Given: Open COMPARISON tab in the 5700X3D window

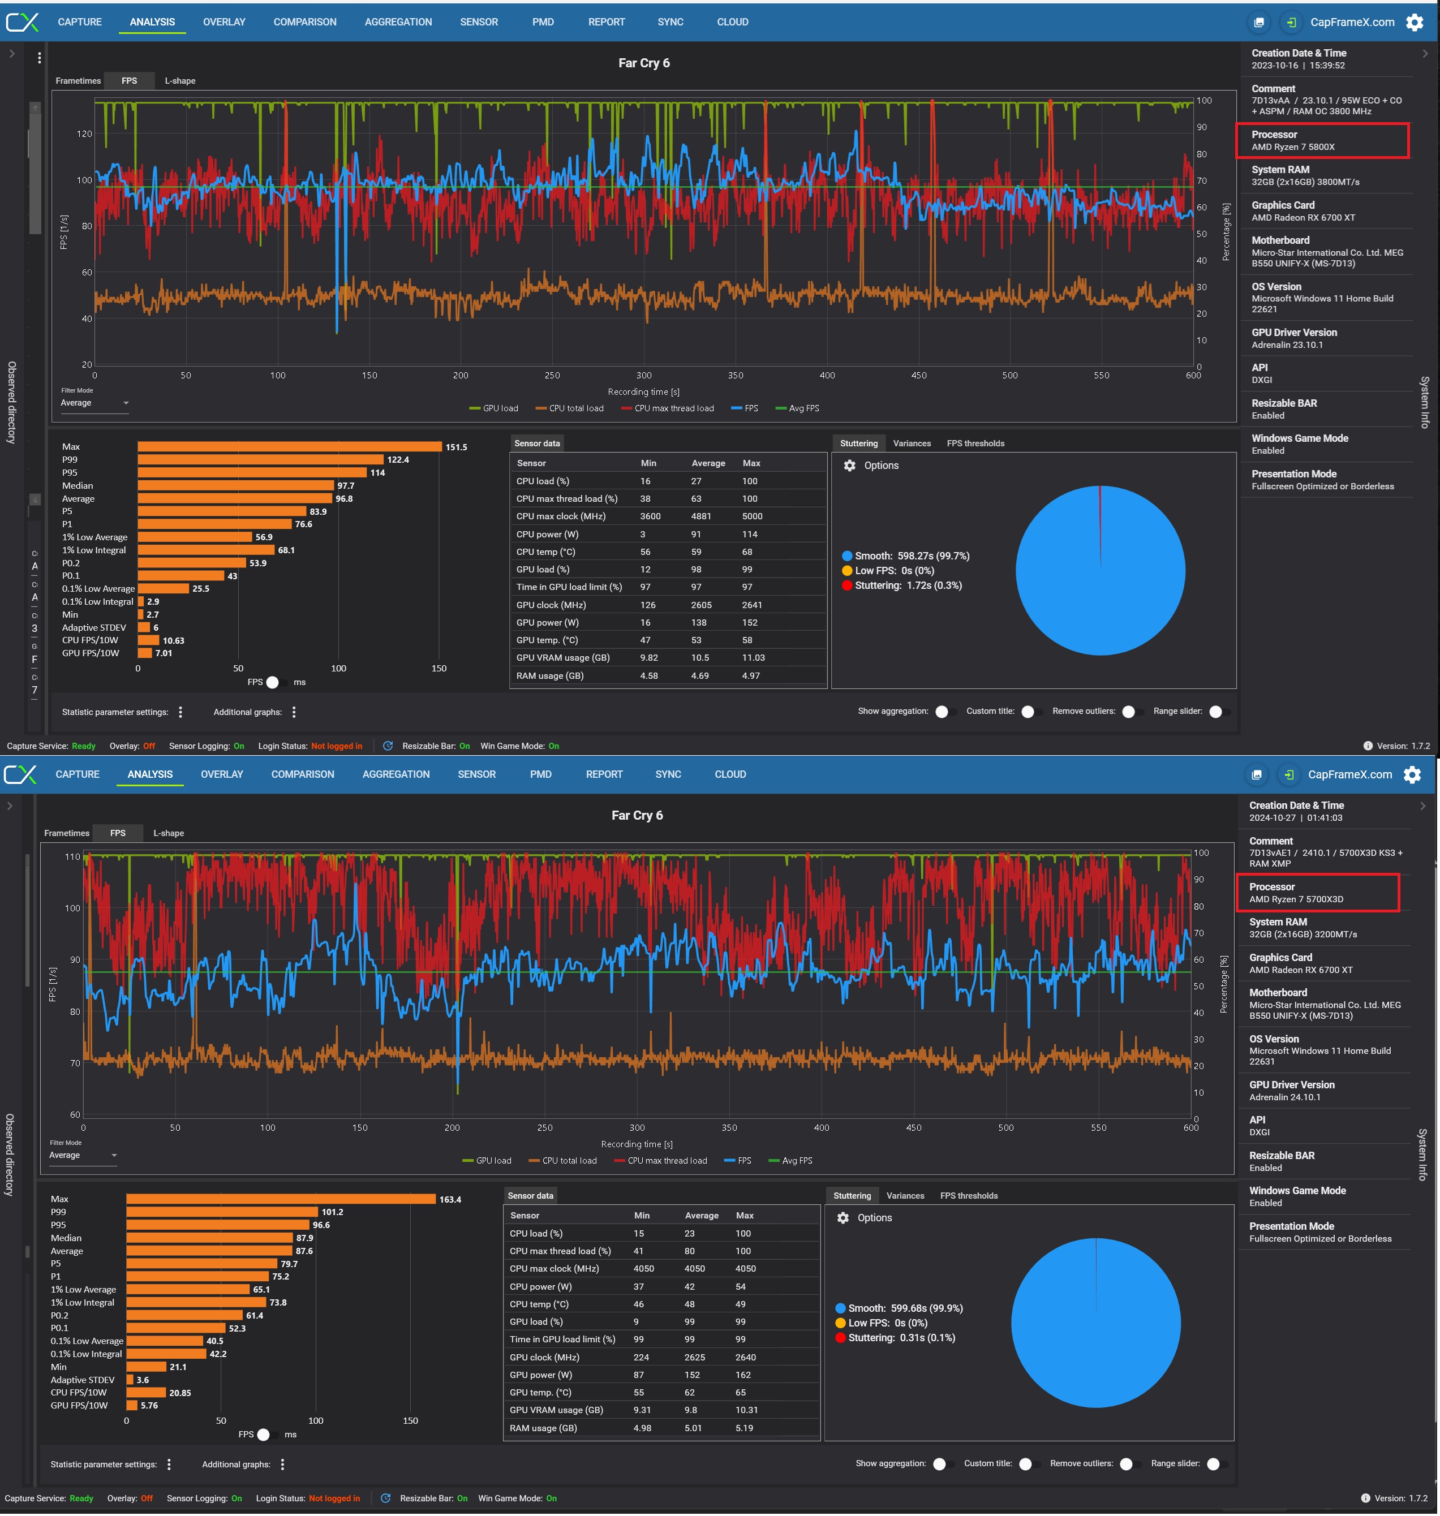Looking at the screenshot, I should [x=303, y=774].
